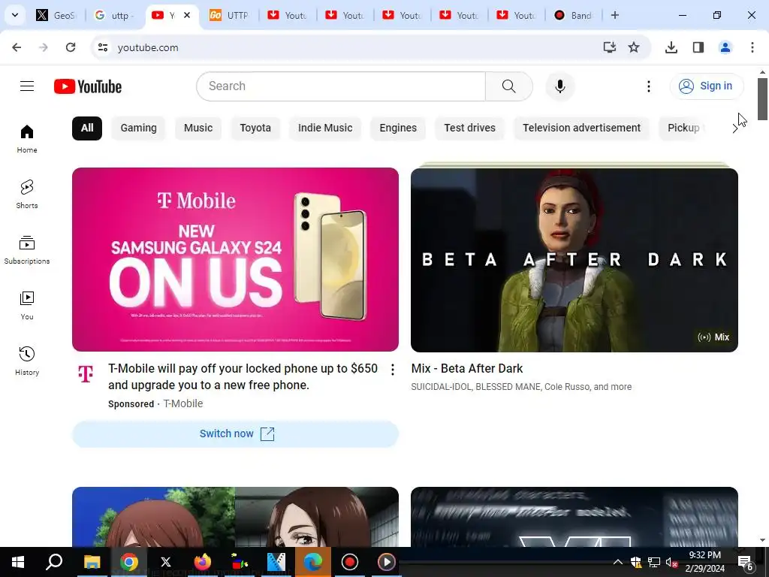This screenshot has height=577, width=769.
Task: Switch to the Google uttp tab
Action: (x=114, y=15)
